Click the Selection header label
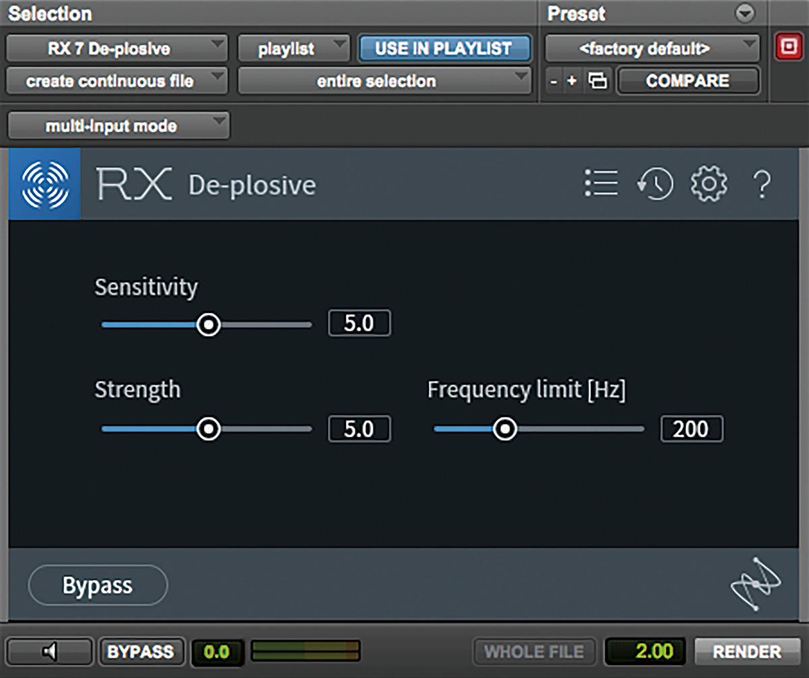Image resolution: width=809 pixels, height=678 pixels. (50, 14)
